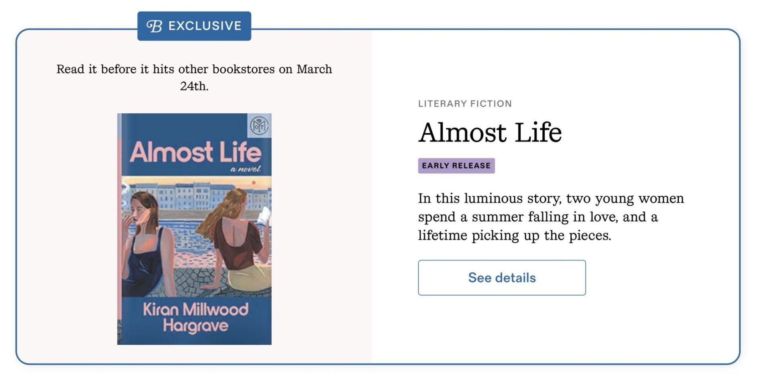Image resolution: width=761 pixels, height=381 pixels.
Task: Click the pink Almost Life cover title
Action: pos(195,152)
